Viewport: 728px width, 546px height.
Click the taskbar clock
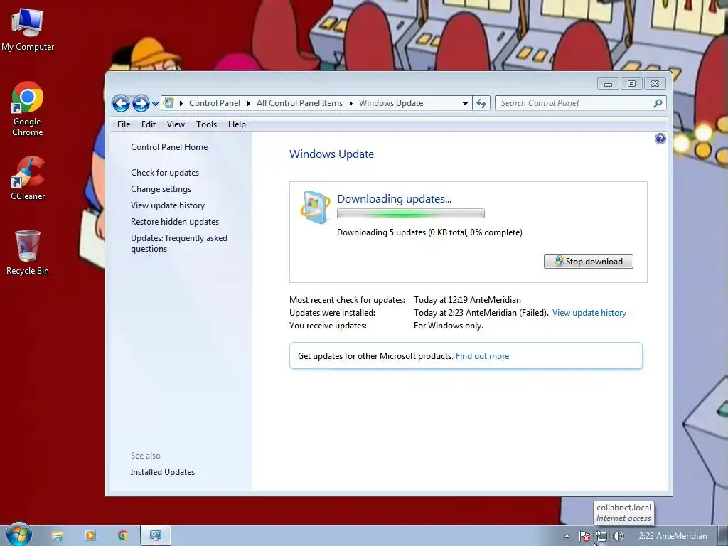coord(673,536)
